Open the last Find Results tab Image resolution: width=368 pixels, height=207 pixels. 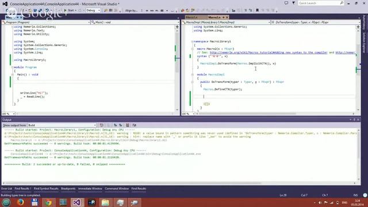point(139,189)
